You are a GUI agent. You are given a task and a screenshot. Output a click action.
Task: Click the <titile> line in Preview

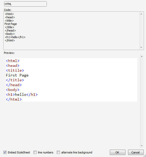(15, 70)
